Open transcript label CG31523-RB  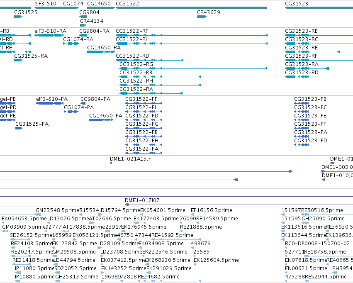(x=302, y=31)
